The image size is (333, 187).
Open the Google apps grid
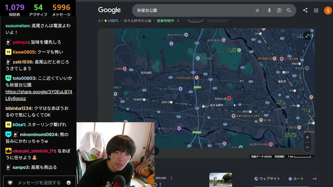tap(316, 10)
